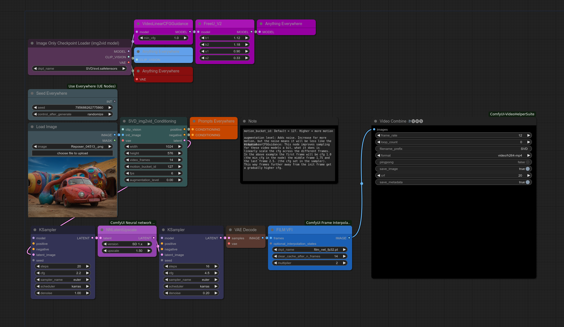564x327 pixels.
Task: Click the Load Image node collapse dot
Action: [x=32, y=127]
